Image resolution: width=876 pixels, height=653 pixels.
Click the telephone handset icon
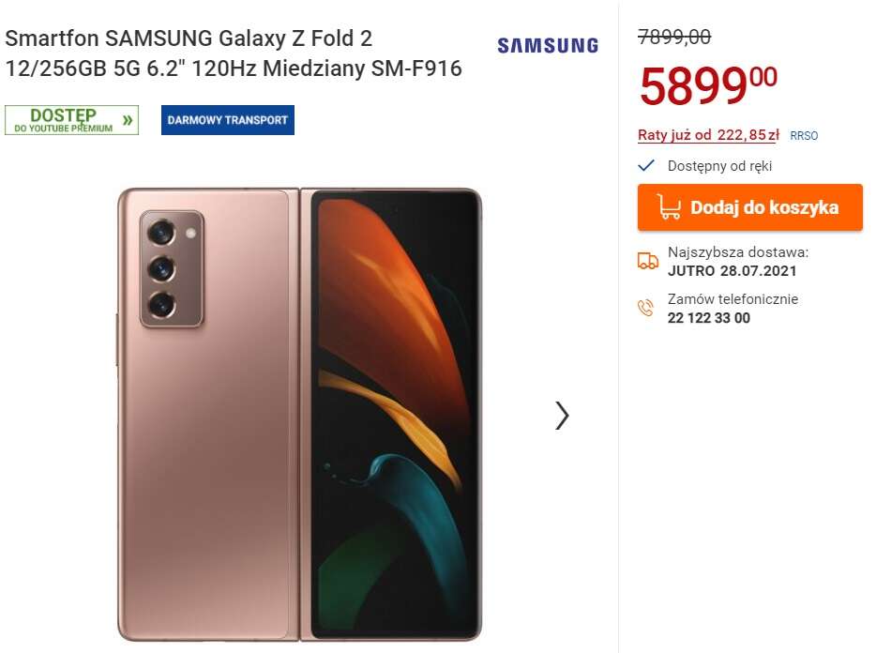pyautogui.click(x=646, y=308)
